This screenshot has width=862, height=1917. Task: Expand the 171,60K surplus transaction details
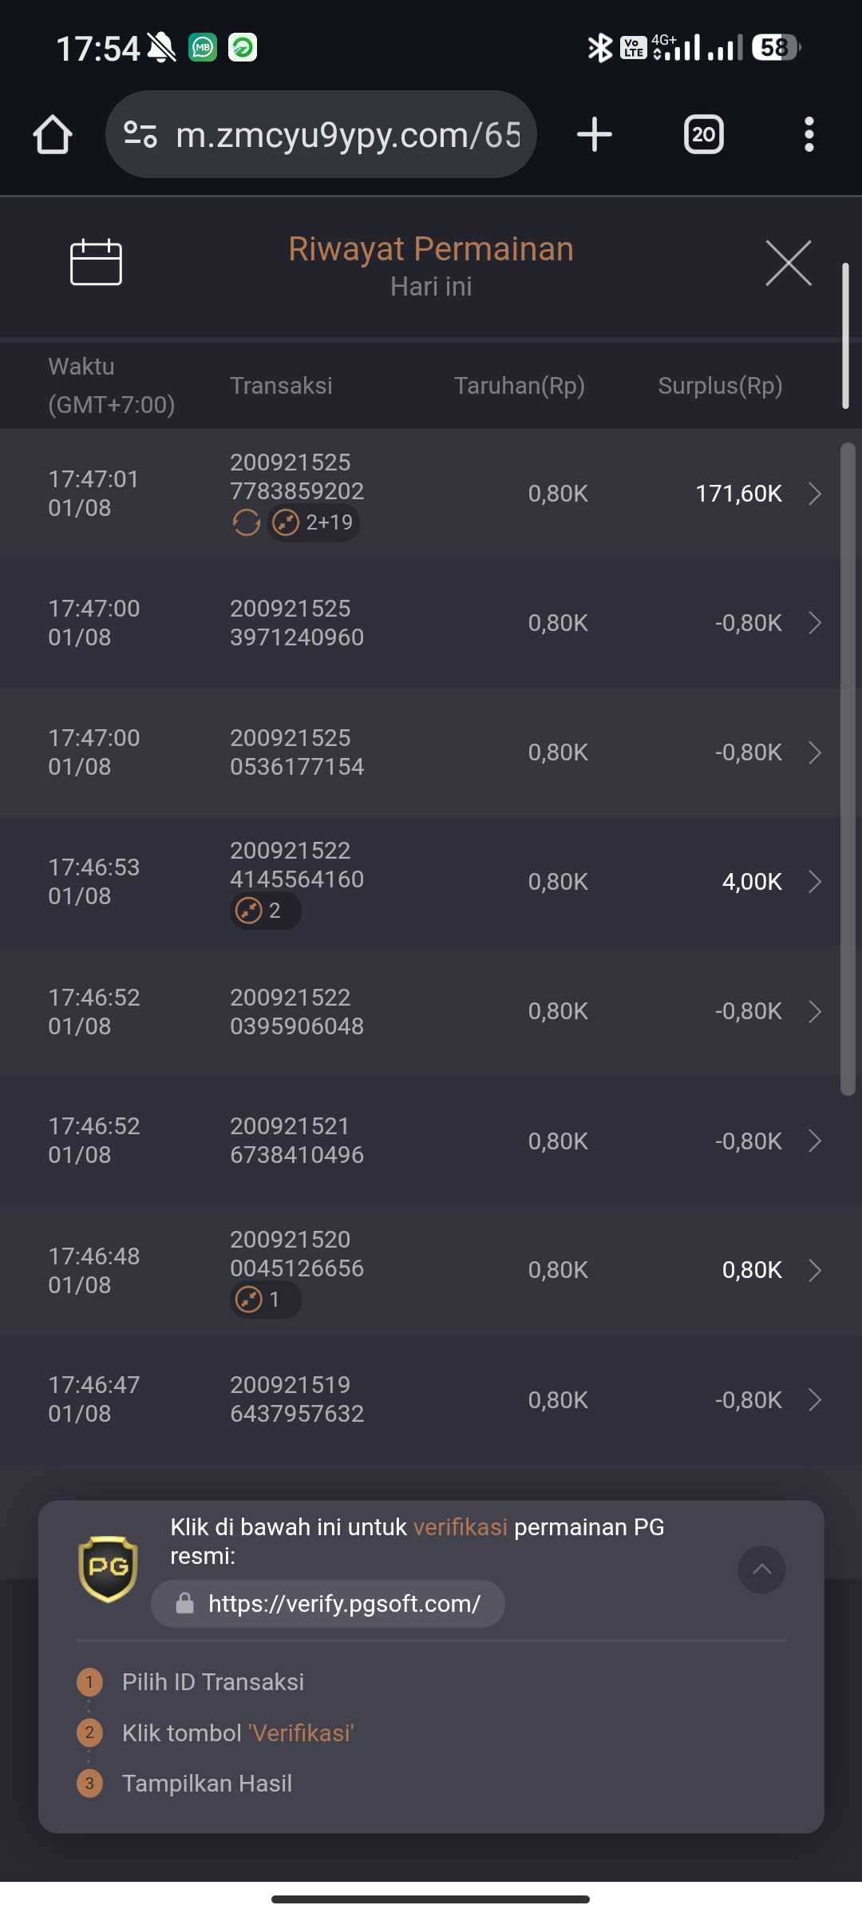coord(814,494)
